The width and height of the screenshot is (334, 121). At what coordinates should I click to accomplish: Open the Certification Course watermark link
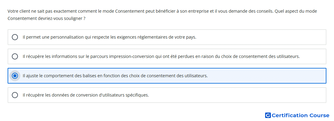[x=297, y=115]
